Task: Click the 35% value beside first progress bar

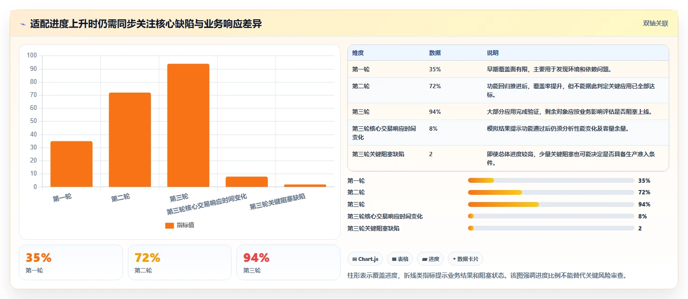Action: tap(644, 181)
